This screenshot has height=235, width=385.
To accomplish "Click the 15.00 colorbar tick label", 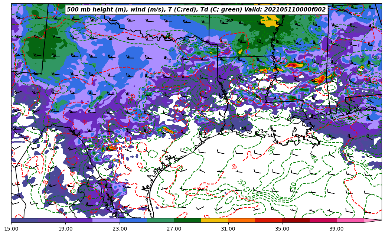I will (x=11, y=229).
